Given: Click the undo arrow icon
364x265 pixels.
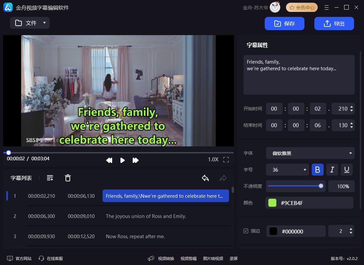Looking at the screenshot, I should (x=205, y=178).
